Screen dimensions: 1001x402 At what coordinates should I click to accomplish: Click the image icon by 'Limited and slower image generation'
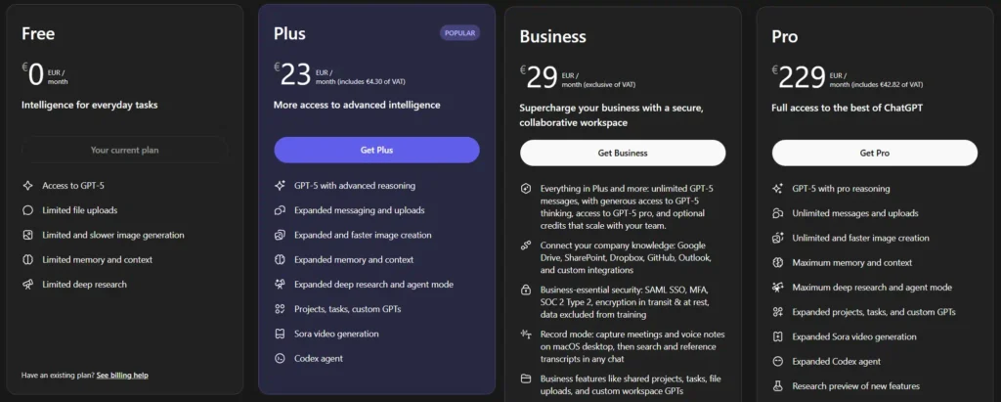coord(27,235)
